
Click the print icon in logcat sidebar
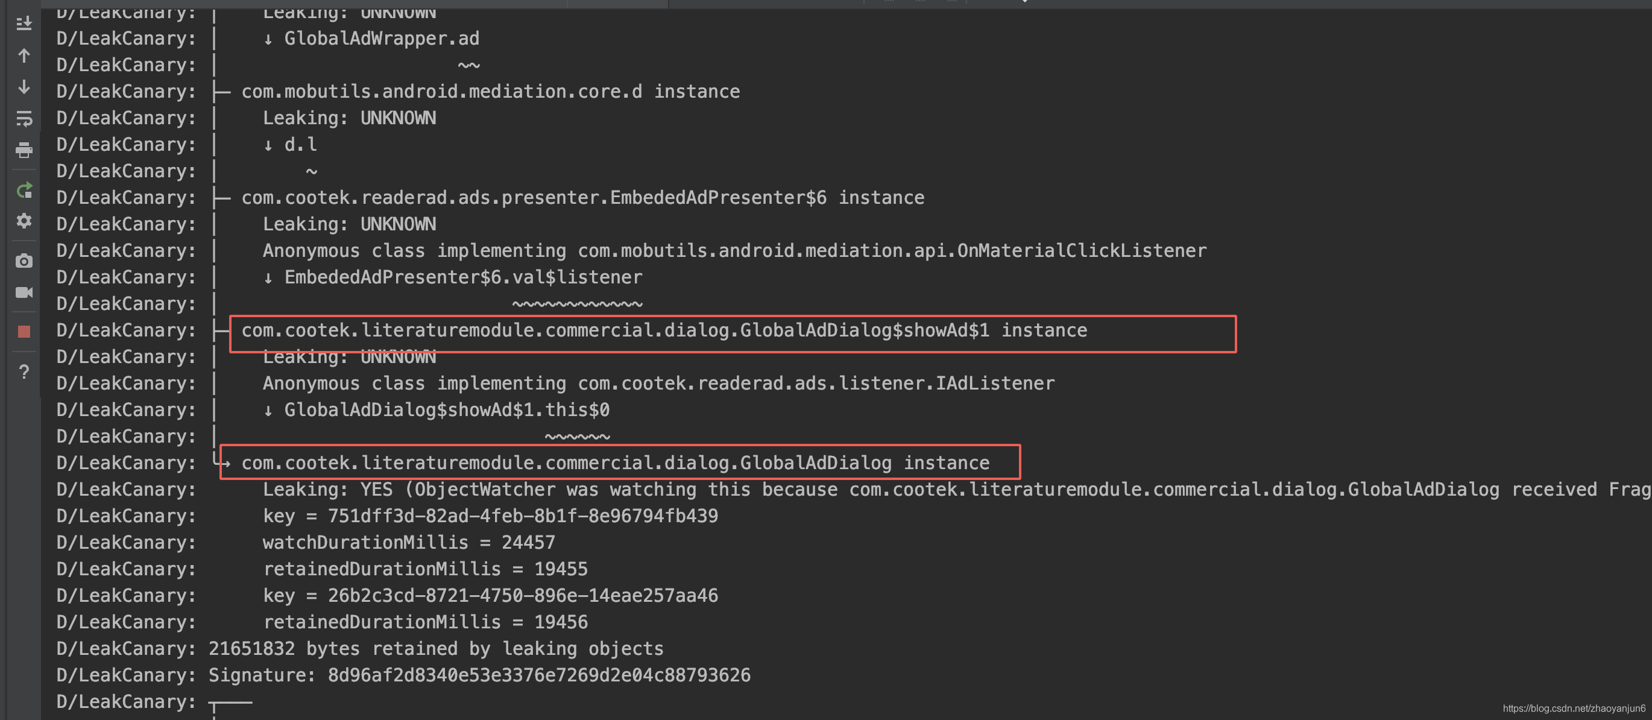(x=24, y=150)
